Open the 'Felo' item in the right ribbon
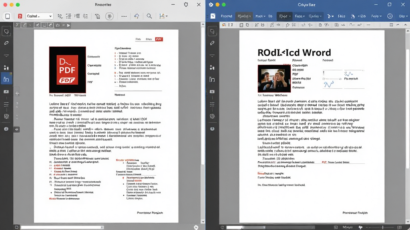410x230 pixels. click(341, 16)
